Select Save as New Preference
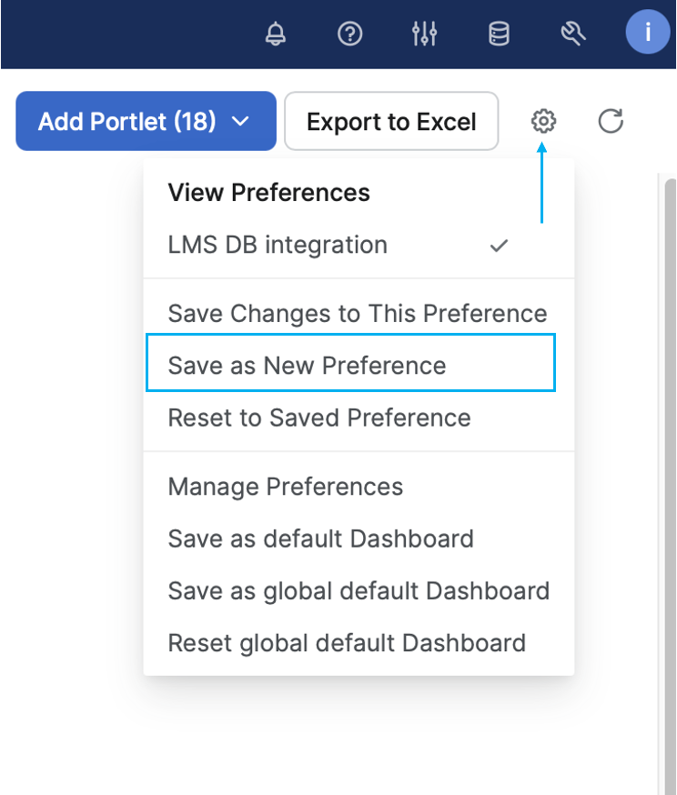Screen dimensions: 677x795 [350, 366]
